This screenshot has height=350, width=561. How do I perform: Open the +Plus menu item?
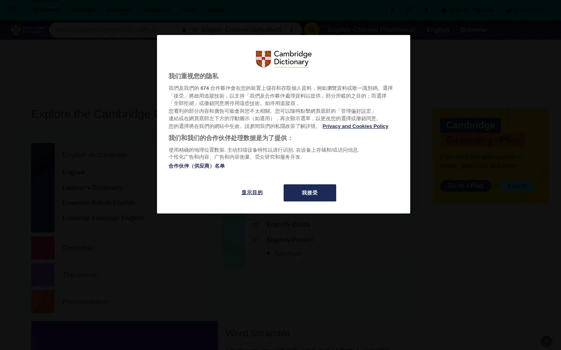(189, 10)
